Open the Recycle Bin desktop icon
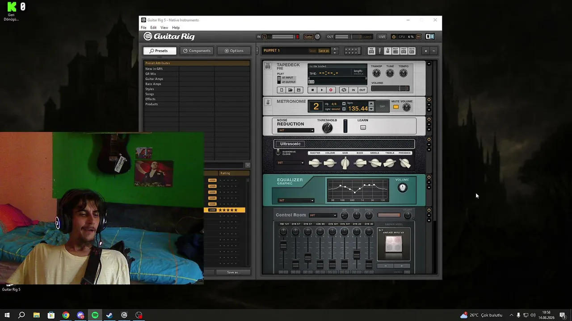 pos(11,12)
